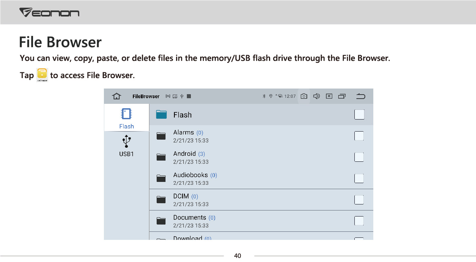476x262 pixels.
Task: Click the 12:07 clock display
Action: (x=290, y=97)
